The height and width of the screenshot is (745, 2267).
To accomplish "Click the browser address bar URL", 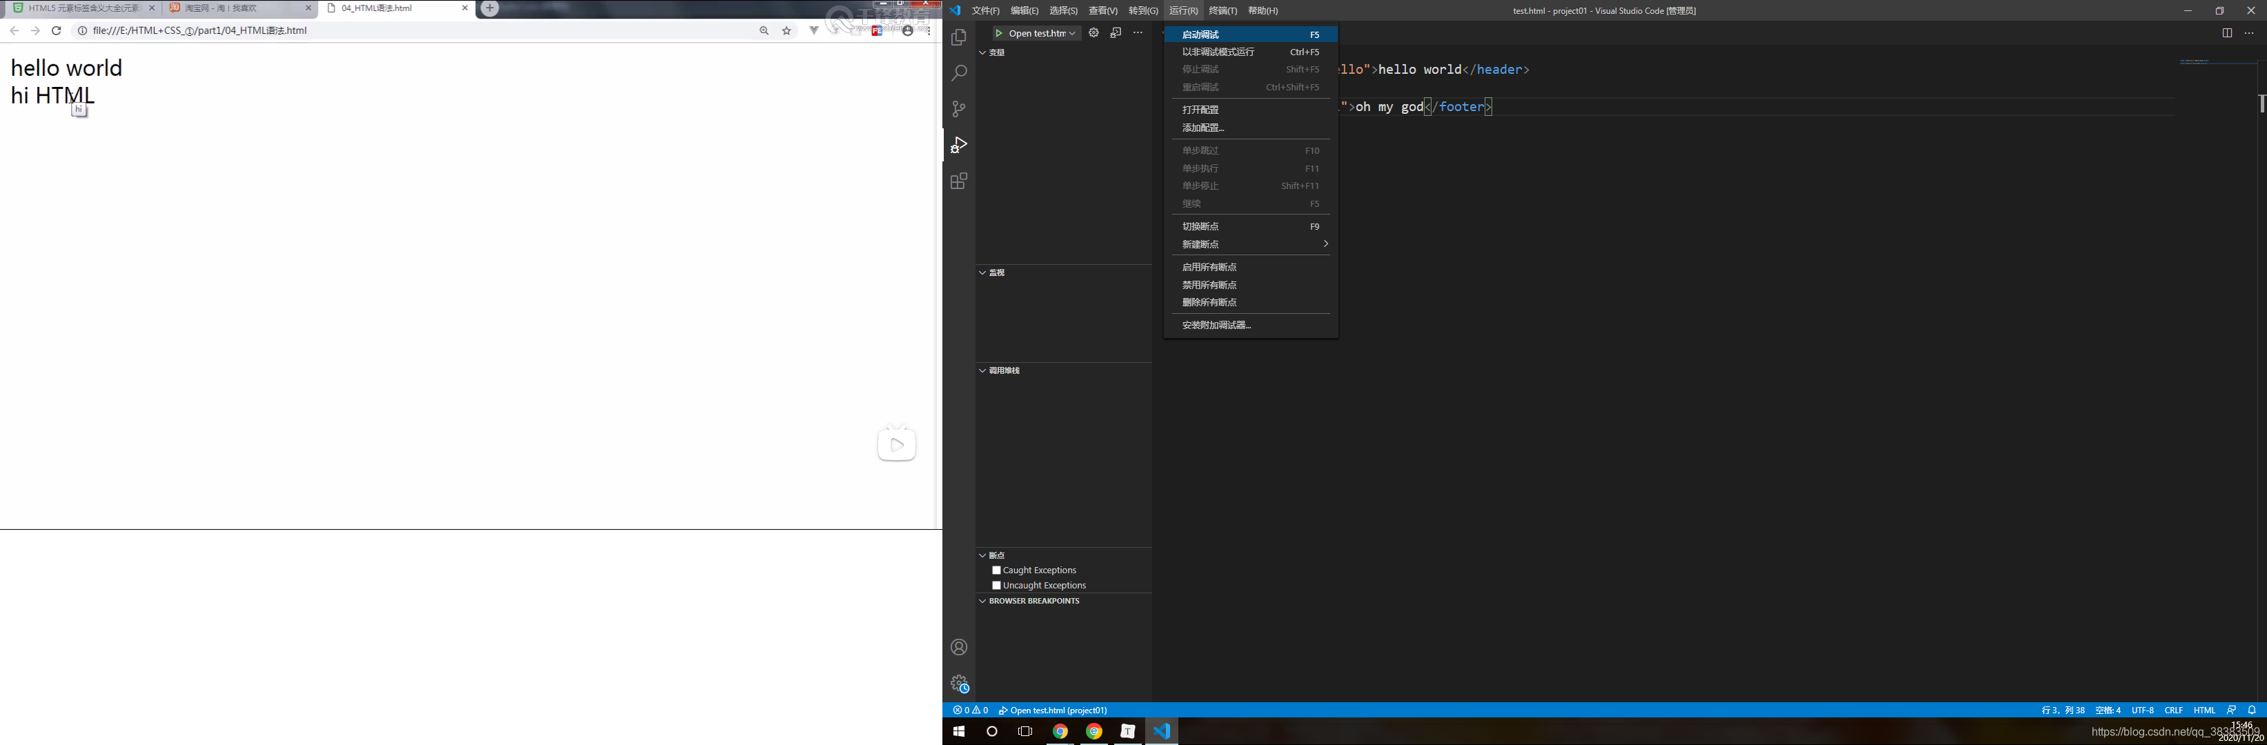I will pos(200,31).
